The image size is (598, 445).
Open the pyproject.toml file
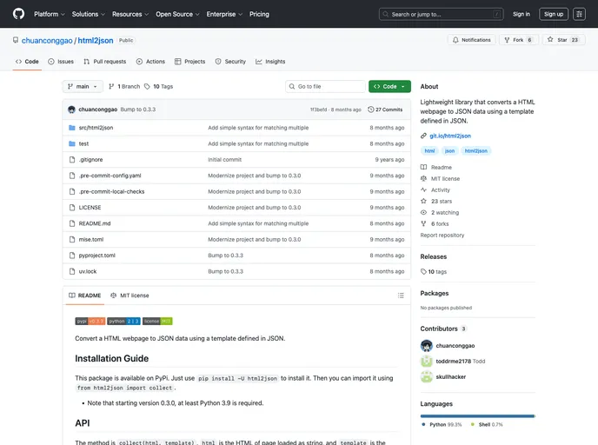(x=96, y=256)
